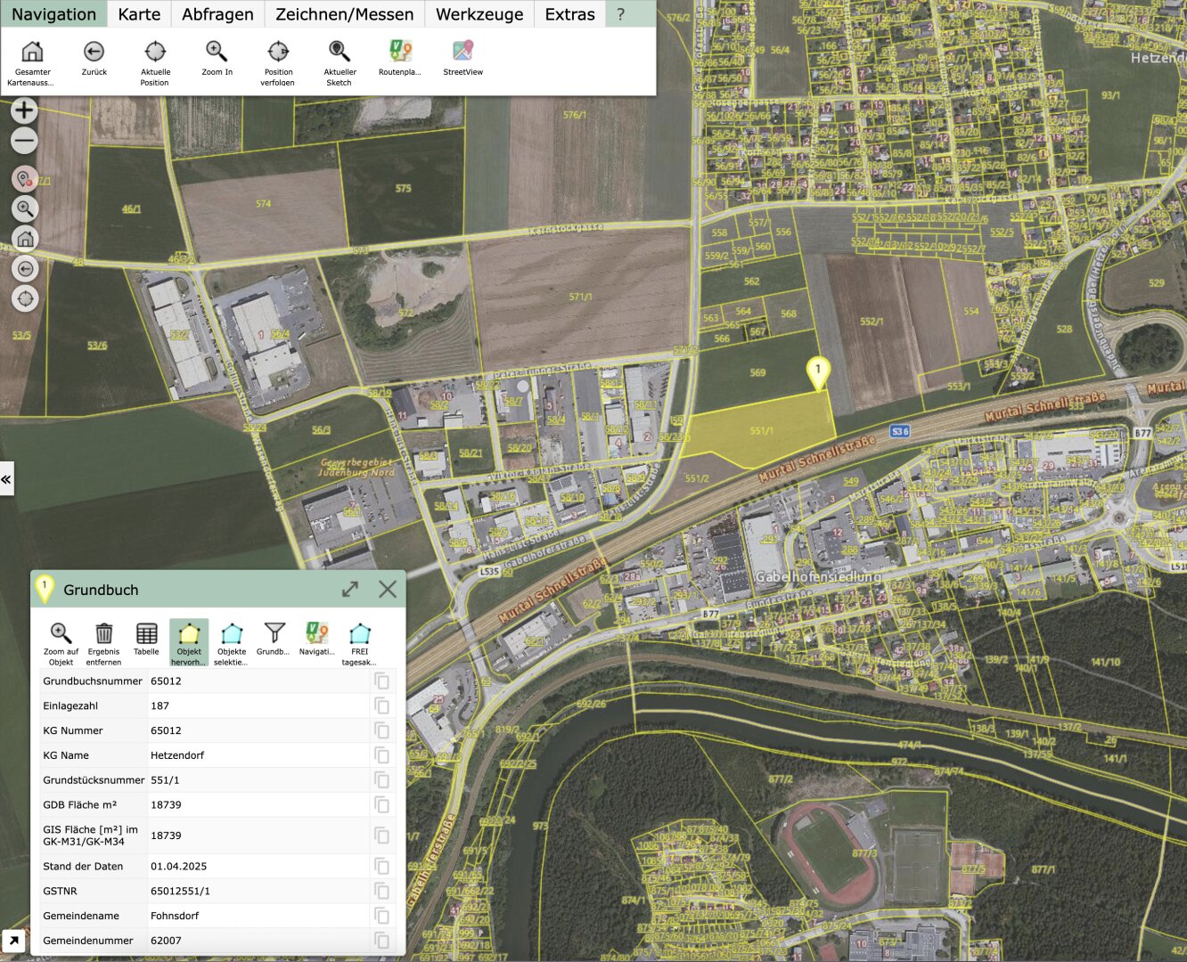
Task: Open the overview map arrow at bottom-left
Action: pyautogui.click(x=13, y=940)
